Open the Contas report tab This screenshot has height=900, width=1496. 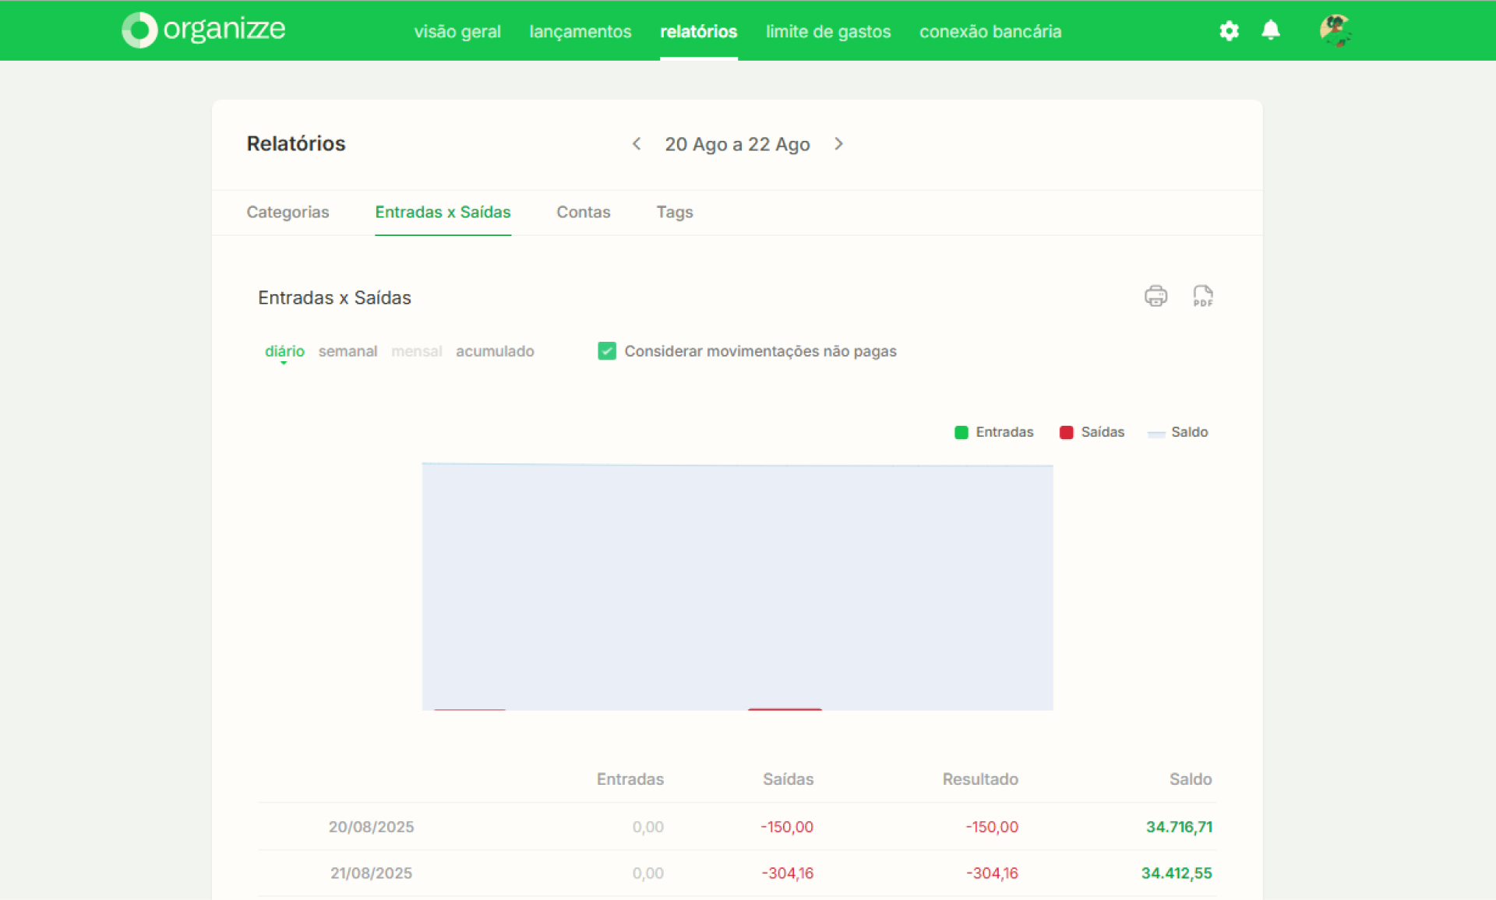click(x=584, y=212)
